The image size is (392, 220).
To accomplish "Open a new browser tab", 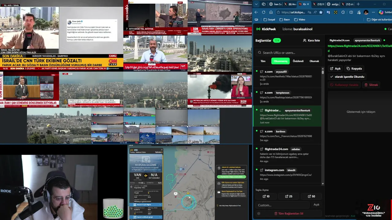I will (x=358, y=4).
